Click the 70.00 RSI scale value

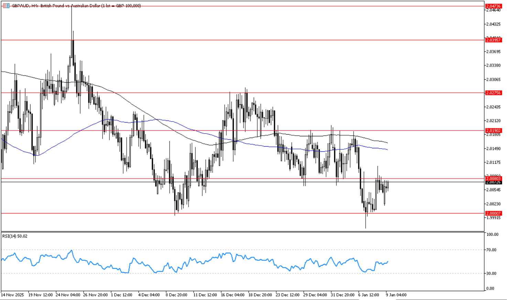(x=492, y=250)
